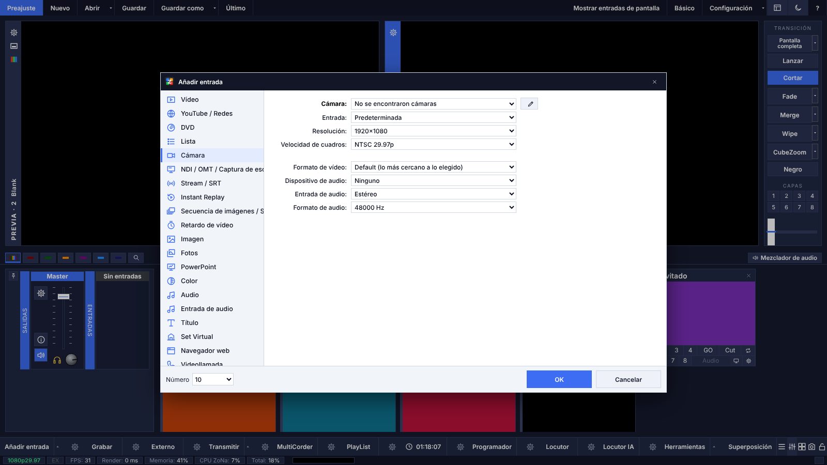Toggle the Audio button on input tile
The width and height of the screenshot is (827, 465).
pos(711,361)
